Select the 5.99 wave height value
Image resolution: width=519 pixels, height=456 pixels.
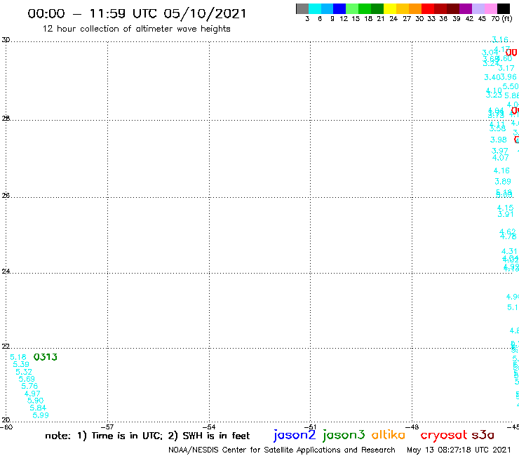(x=41, y=415)
